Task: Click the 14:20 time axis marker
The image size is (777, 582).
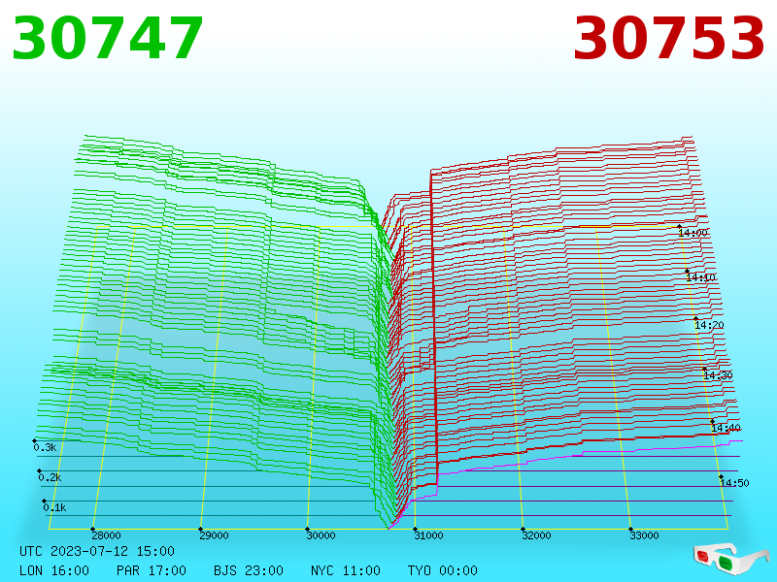Action: (x=709, y=325)
